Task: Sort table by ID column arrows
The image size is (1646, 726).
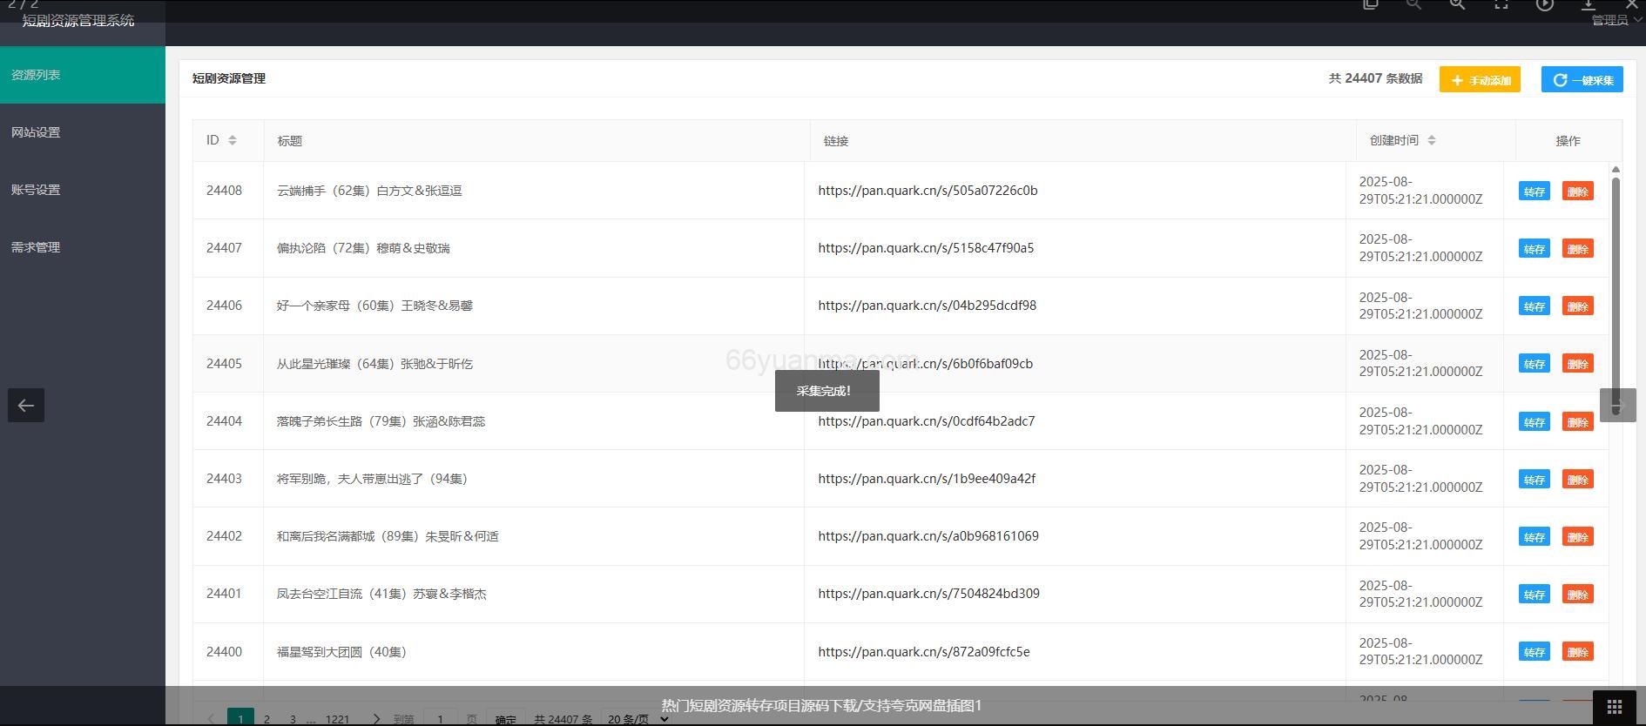Action: tap(233, 140)
